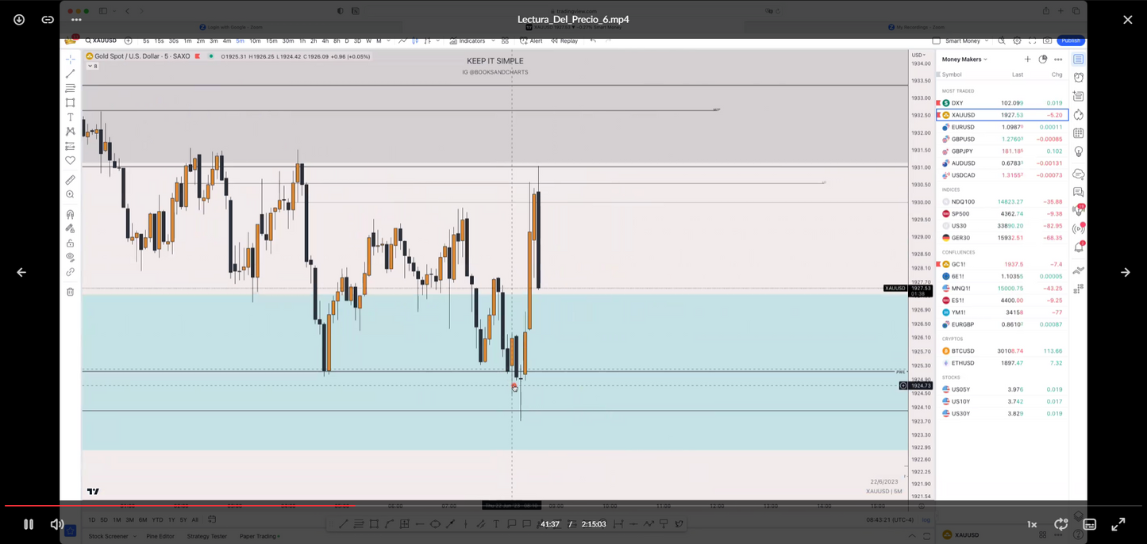
Task: Change the 1x playback speed
Action: click(1032, 524)
